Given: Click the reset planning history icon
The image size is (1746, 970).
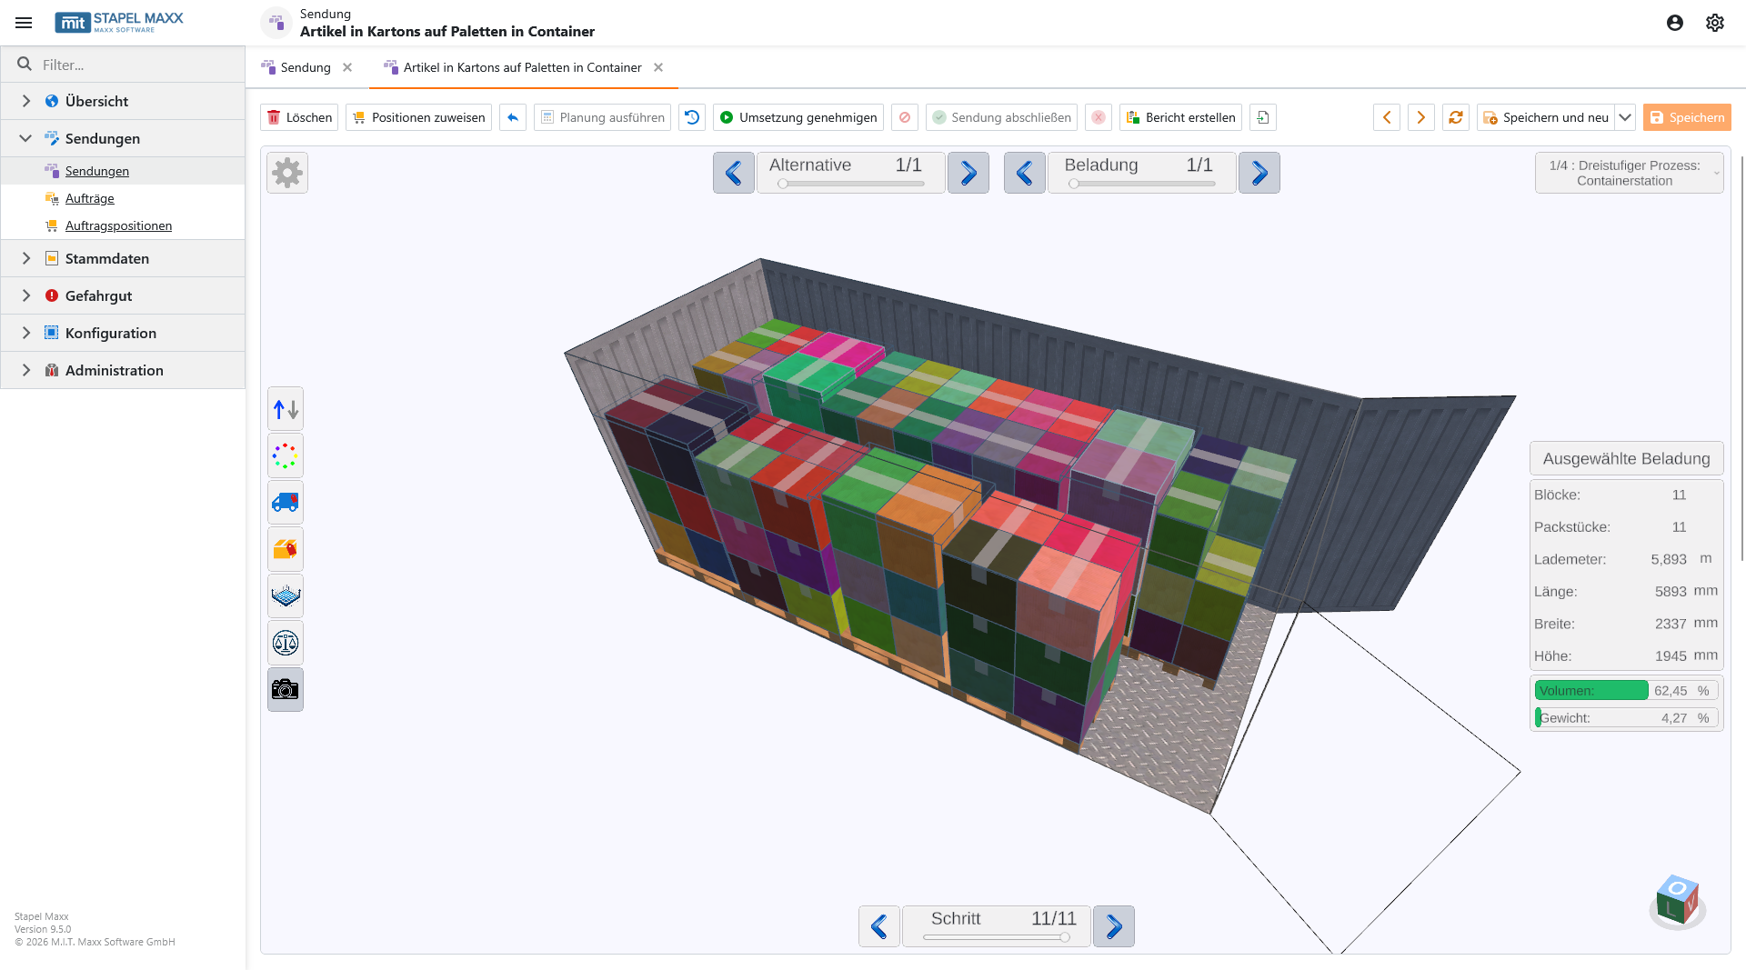Looking at the screenshot, I should [692, 117].
